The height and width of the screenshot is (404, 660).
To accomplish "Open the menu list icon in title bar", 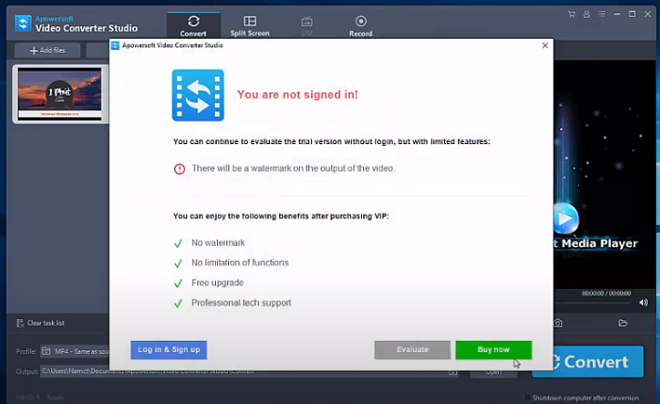I will (x=602, y=14).
